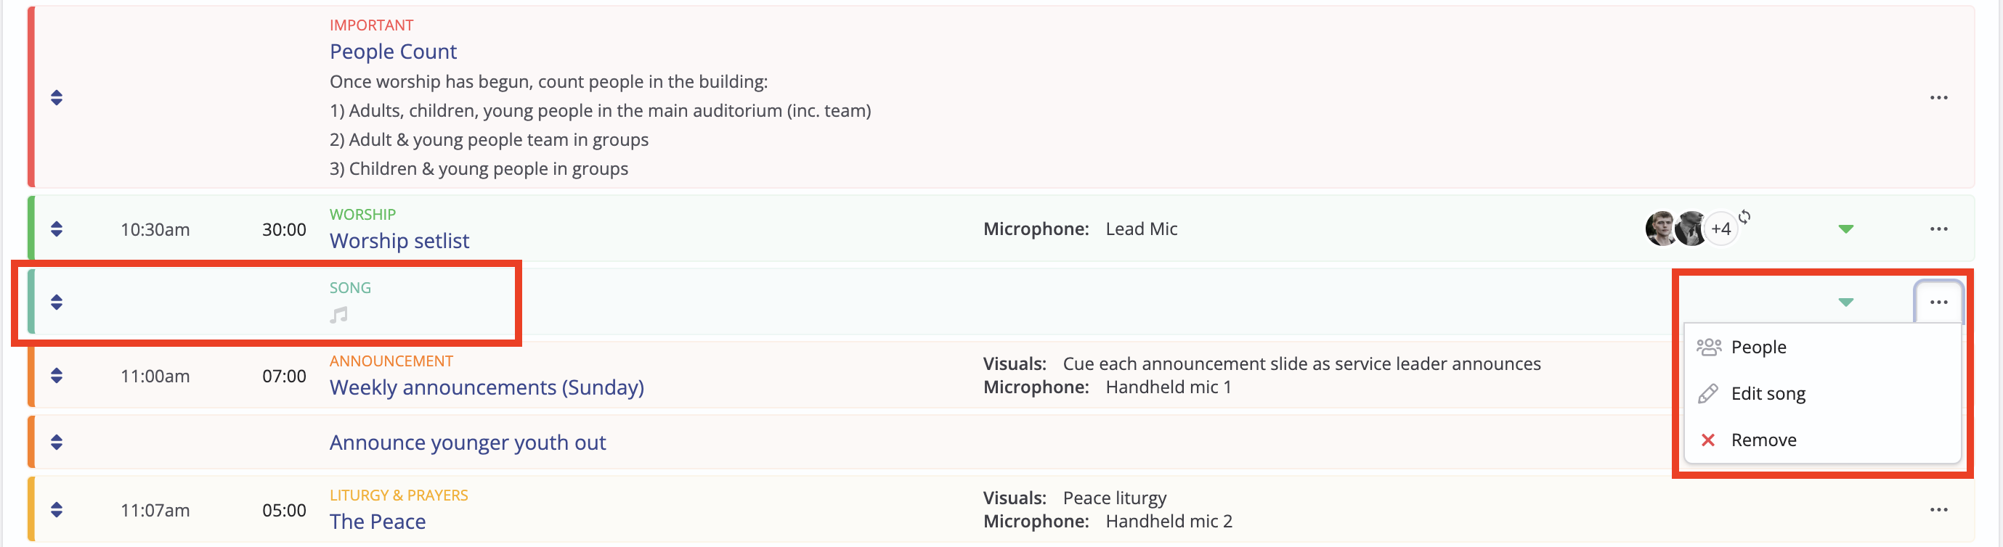Close the open three-dot menu on Song row
The image size is (2003, 547).
pyautogui.click(x=1938, y=303)
